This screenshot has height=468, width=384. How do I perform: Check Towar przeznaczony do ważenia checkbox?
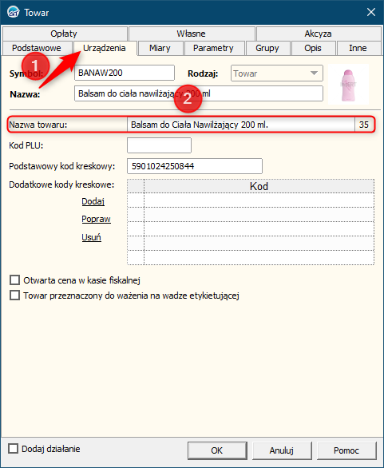[x=14, y=295]
